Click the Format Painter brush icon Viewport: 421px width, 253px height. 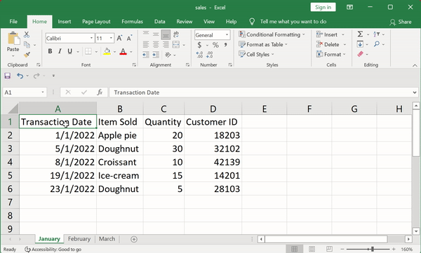pos(27,55)
